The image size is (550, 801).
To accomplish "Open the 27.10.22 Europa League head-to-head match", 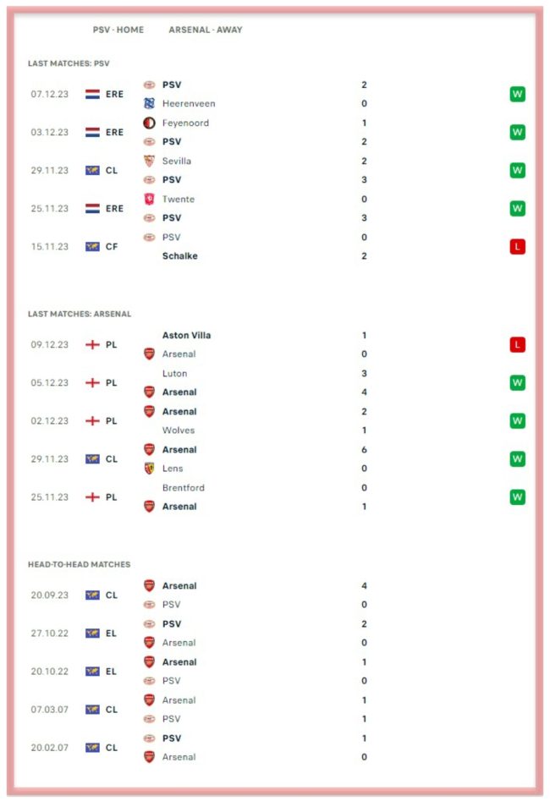I will pos(276,634).
